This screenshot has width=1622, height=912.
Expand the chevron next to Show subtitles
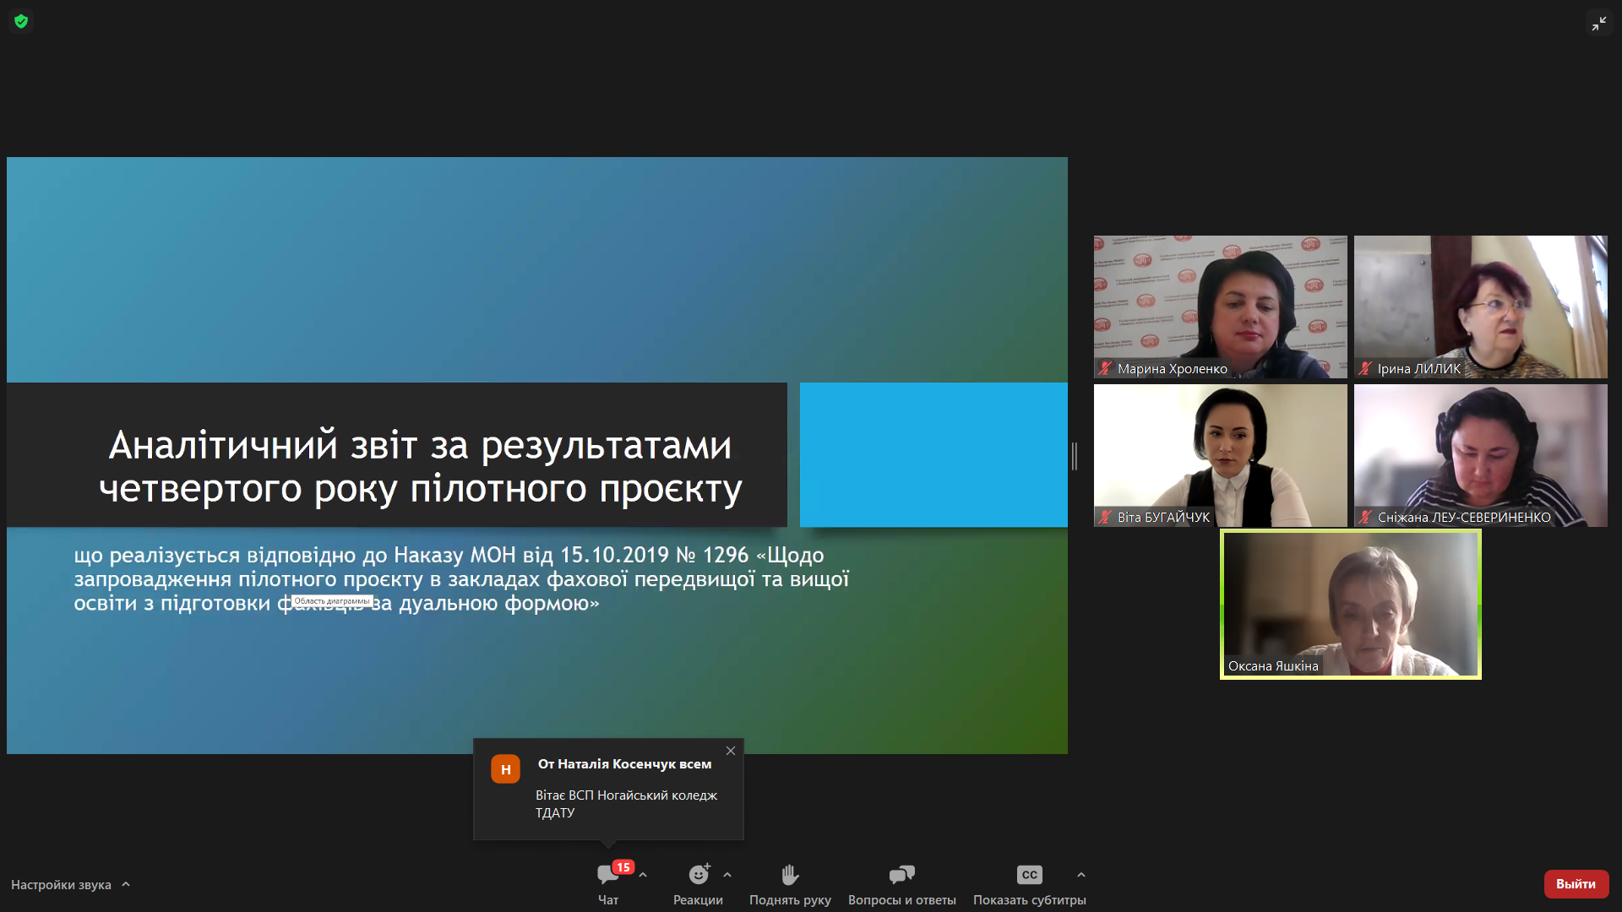tap(1081, 875)
